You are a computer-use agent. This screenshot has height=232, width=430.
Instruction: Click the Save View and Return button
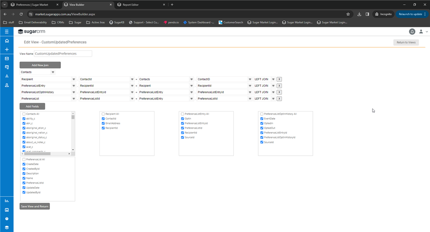[x=34, y=206]
